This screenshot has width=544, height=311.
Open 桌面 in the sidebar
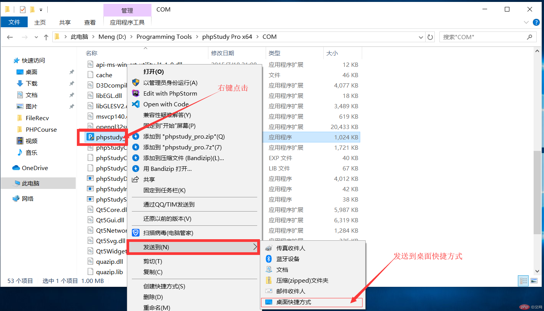pos(32,72)
